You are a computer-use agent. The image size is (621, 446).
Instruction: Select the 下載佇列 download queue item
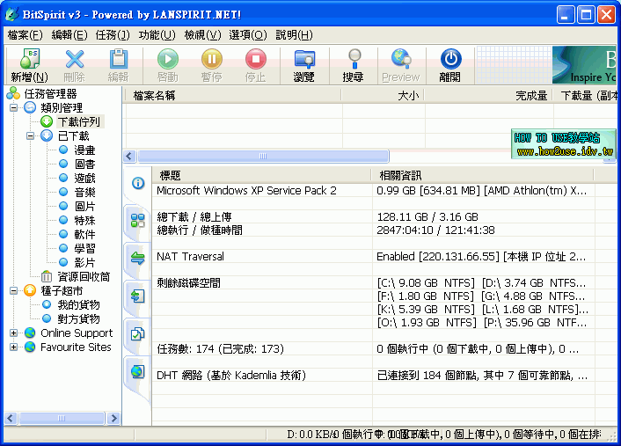click(x=79, y=122)
